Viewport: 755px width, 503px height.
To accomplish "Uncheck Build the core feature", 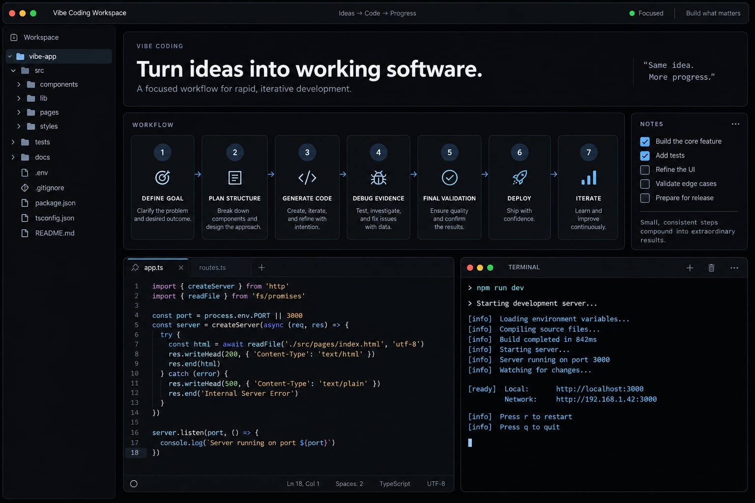I will tap(645, 141).
